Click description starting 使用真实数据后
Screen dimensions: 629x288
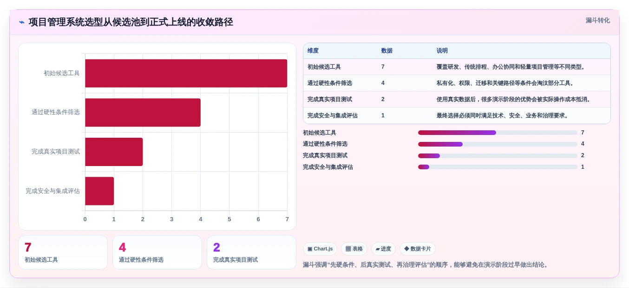[x=515, y=99]
